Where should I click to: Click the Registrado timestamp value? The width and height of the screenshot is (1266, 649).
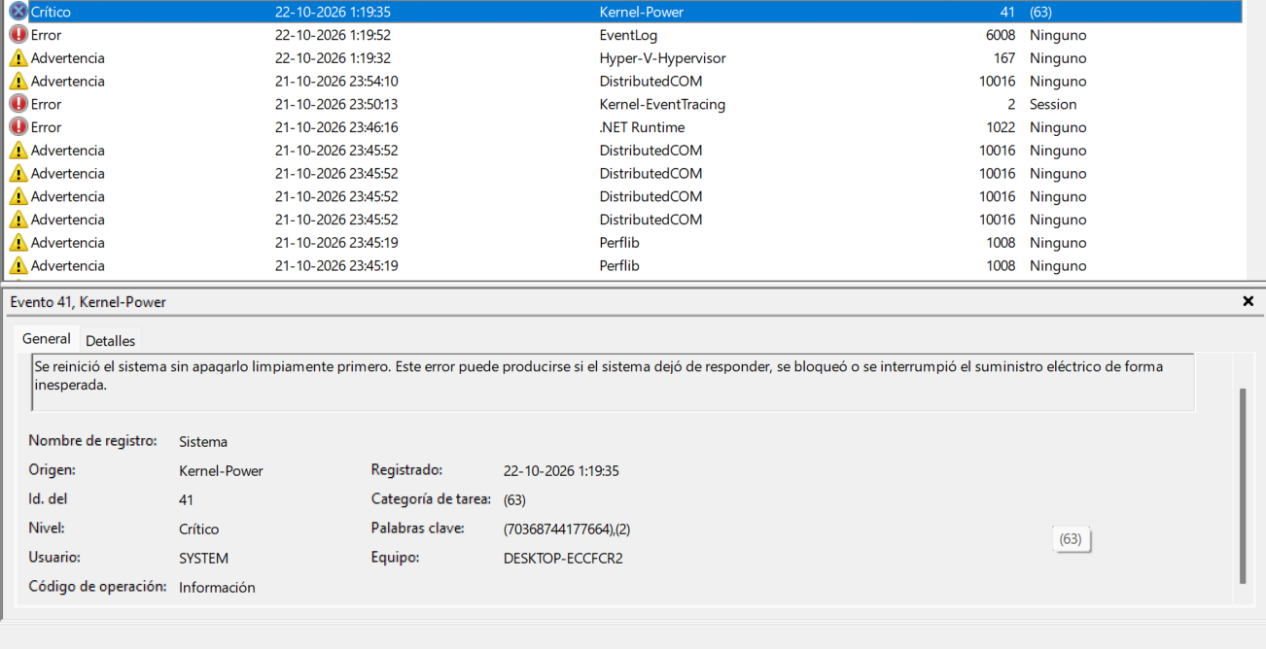[561, 471]
